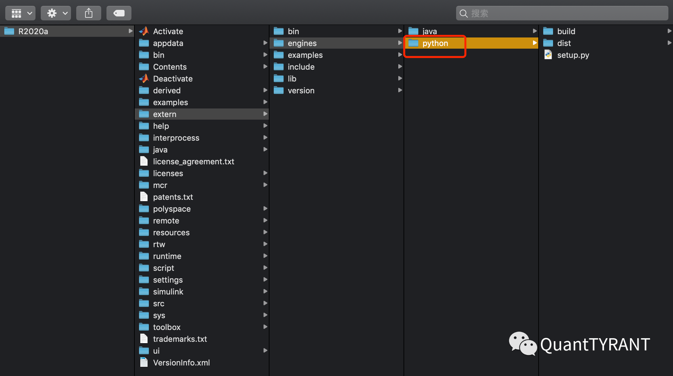Select the VersionInfo.xml file icon
Image resolution: width=673 pixels, height=376 pixels.
[144, 363]
